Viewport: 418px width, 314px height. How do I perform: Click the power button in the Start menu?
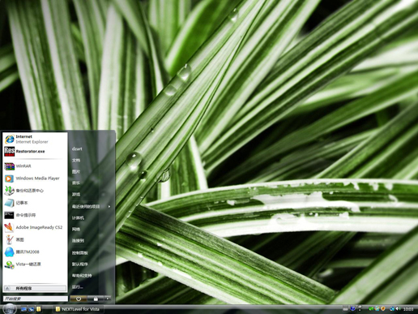click(79, 299)
